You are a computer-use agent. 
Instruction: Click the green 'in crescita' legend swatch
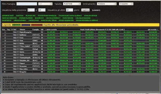tap(16, 25)
